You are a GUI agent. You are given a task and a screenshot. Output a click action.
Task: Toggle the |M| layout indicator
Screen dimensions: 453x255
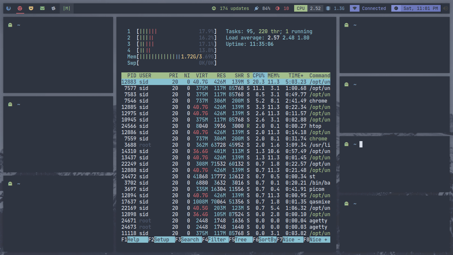pos(67,8)
